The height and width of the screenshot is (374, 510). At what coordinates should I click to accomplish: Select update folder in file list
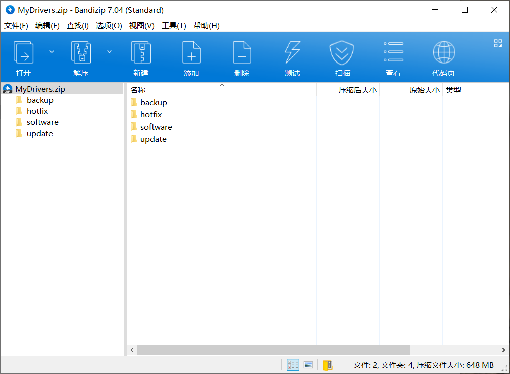153,139
